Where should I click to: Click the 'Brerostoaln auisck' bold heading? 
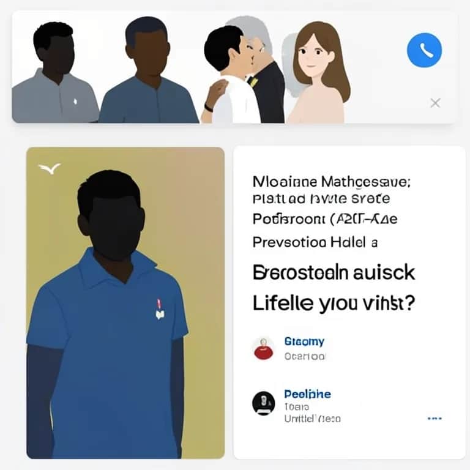click(x=334, y=272)
